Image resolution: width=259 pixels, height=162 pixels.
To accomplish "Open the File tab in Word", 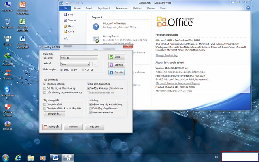I will [x=65, y=8].
